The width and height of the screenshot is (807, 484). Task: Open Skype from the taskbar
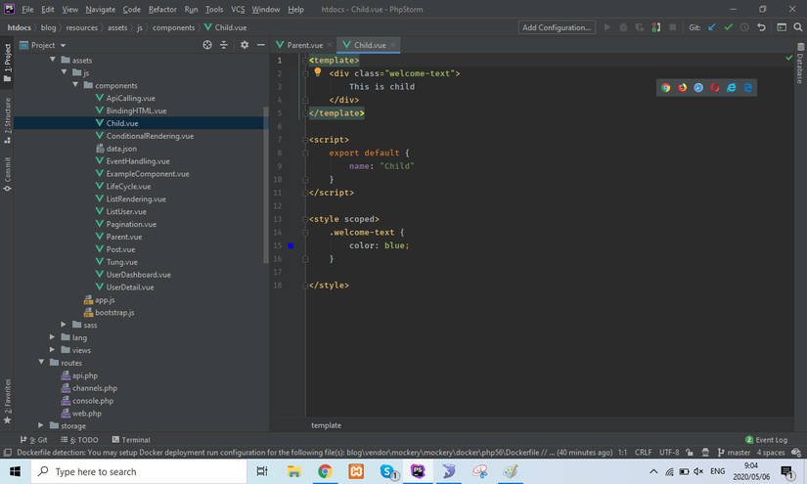[388, 471]
